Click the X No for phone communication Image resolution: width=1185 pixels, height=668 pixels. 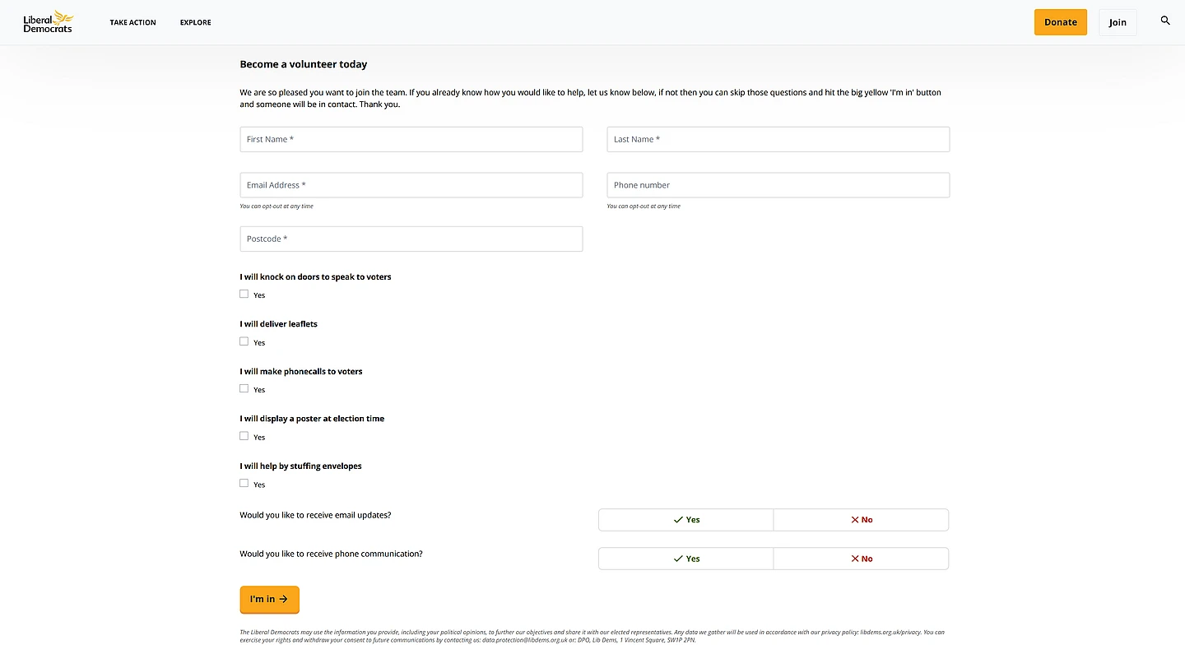click(861, 558)
